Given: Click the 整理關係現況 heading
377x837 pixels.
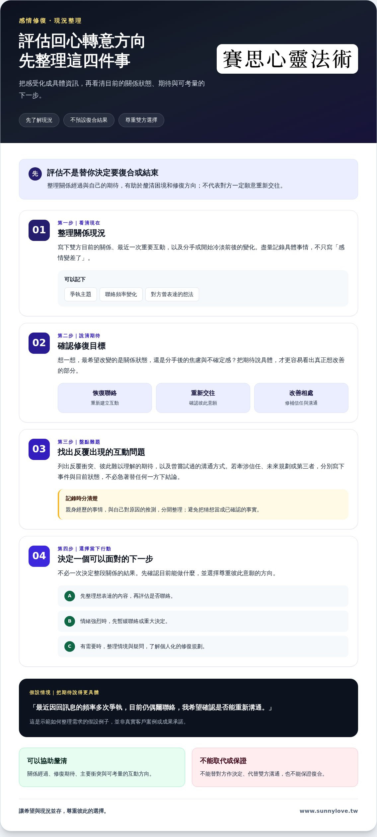Looking at the screenshot, I should point(81,233).
